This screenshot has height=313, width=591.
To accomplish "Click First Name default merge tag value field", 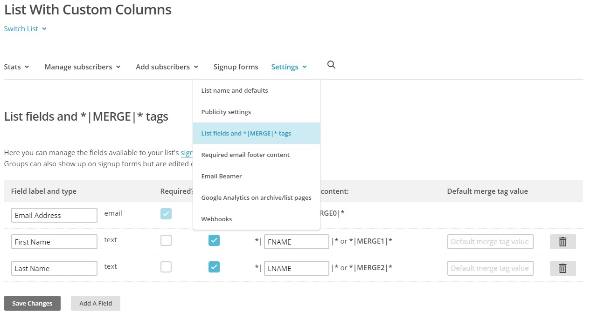I will [490, 242].
